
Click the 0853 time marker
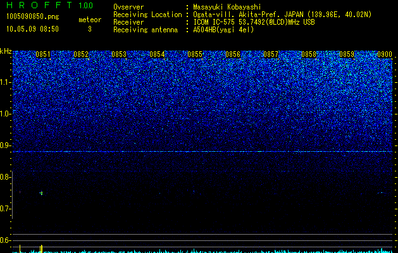tap(119, 54)
